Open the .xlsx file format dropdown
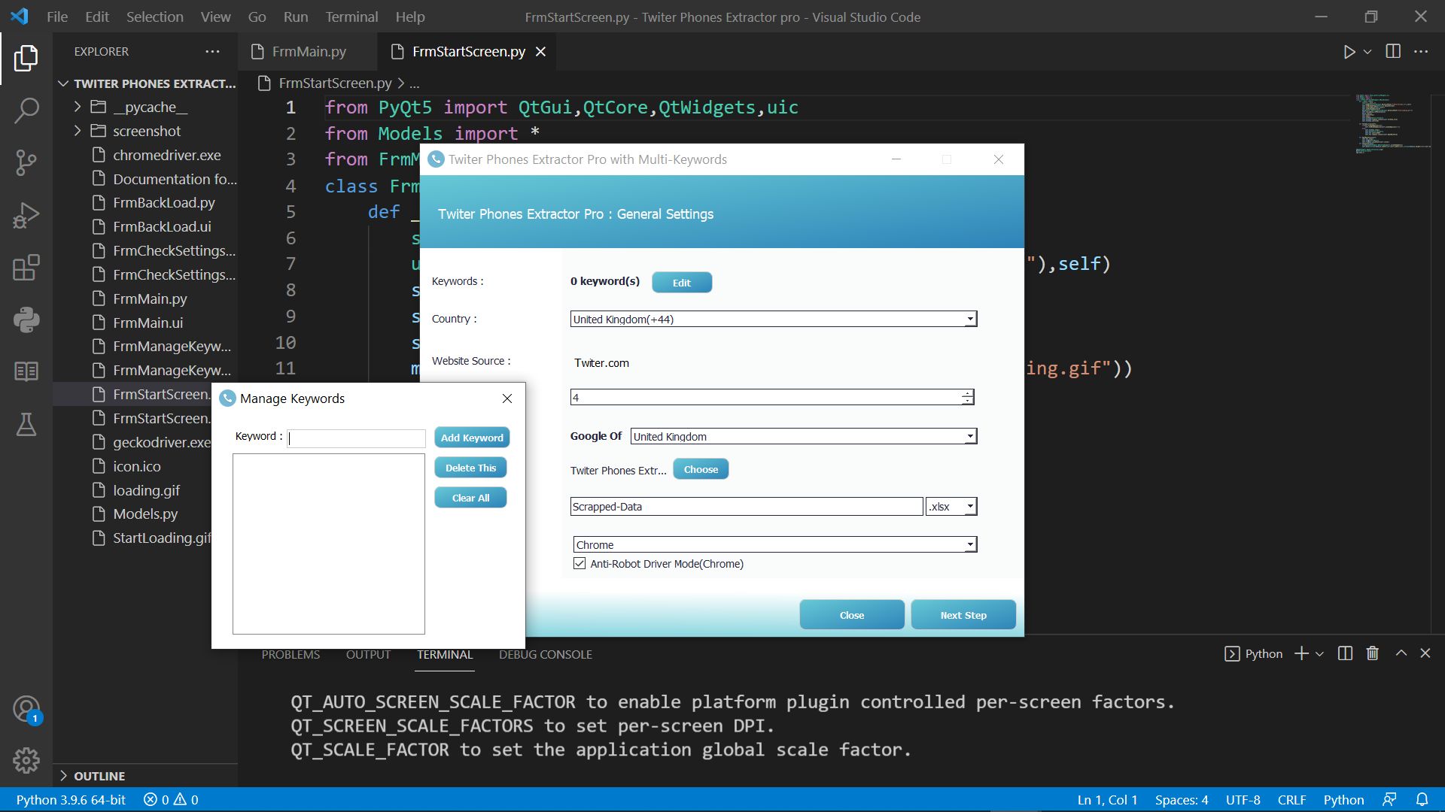The height and width of the screenshot is (812, 1445). click(951, 506)
